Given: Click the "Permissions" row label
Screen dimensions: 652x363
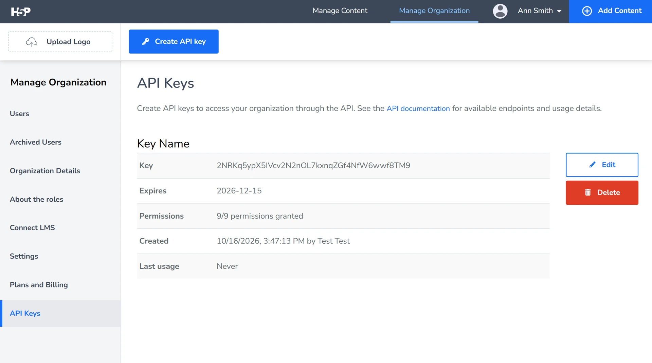Looking at the screenshot, I should coord(161,216).
